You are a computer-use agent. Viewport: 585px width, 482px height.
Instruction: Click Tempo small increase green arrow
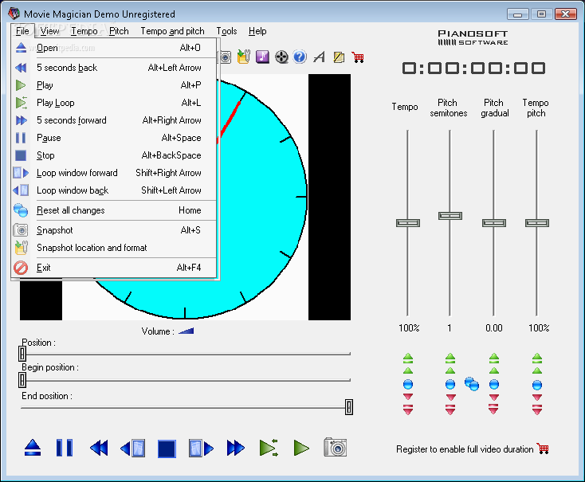pyautogui.click(x=408, y=370)
